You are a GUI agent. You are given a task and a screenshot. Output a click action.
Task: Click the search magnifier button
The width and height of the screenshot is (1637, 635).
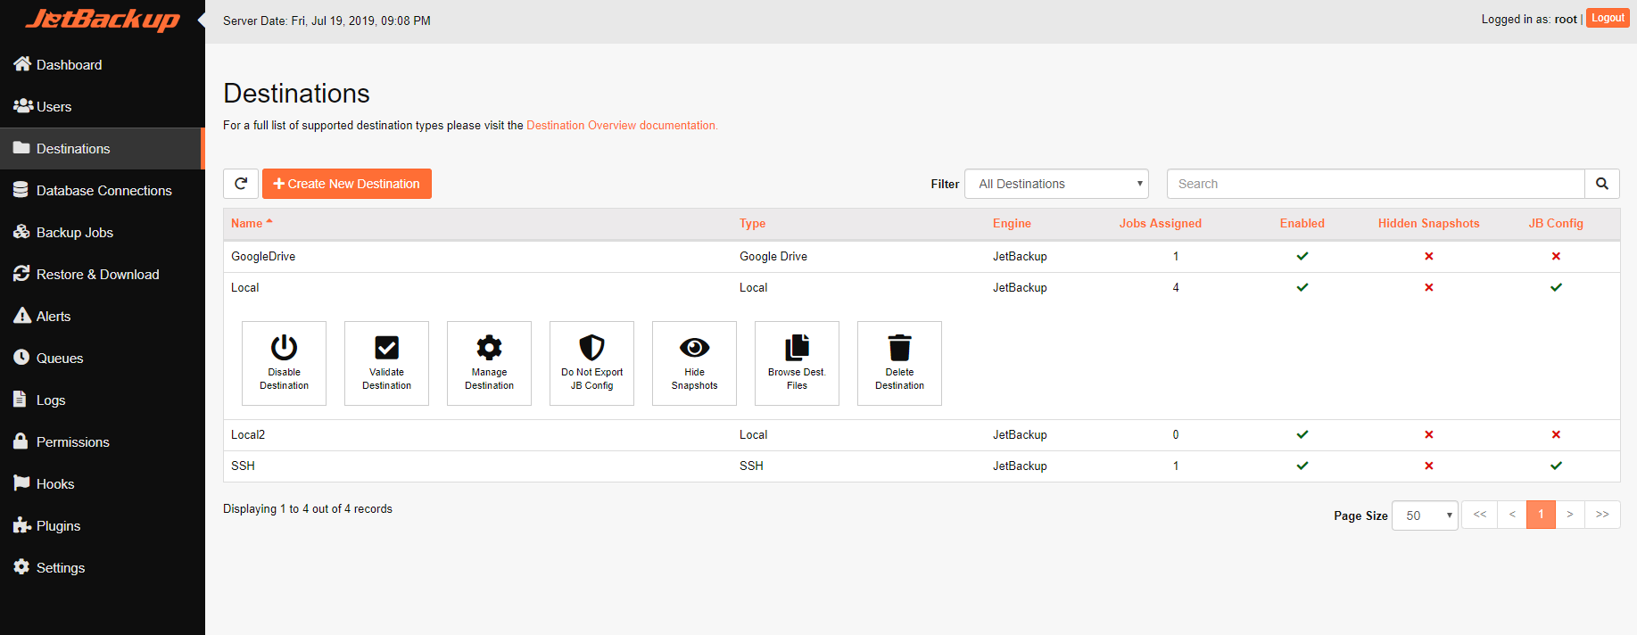point(1602,184)
